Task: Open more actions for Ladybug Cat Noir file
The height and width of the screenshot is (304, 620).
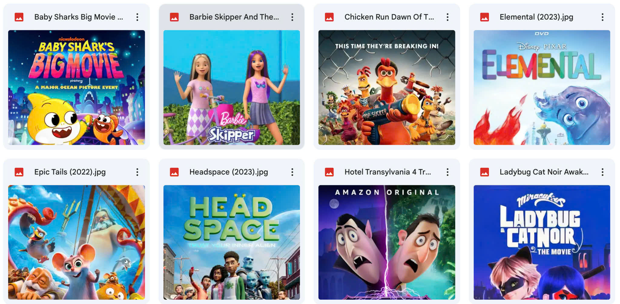Action: click(602, 172)
